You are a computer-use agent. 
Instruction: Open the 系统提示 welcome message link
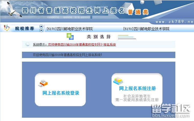pyautogui.click(x=74, y=45)
